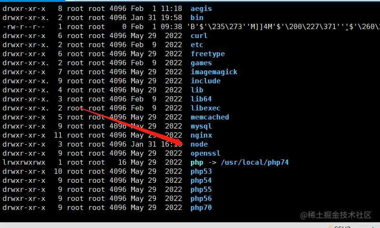380x228 pixels.
Task: Click the memcached directory name
Action: click(210, 117)
